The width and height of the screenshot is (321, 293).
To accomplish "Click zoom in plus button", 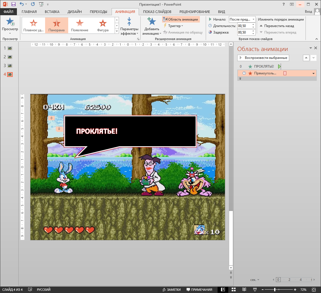I will pos(295,290).
